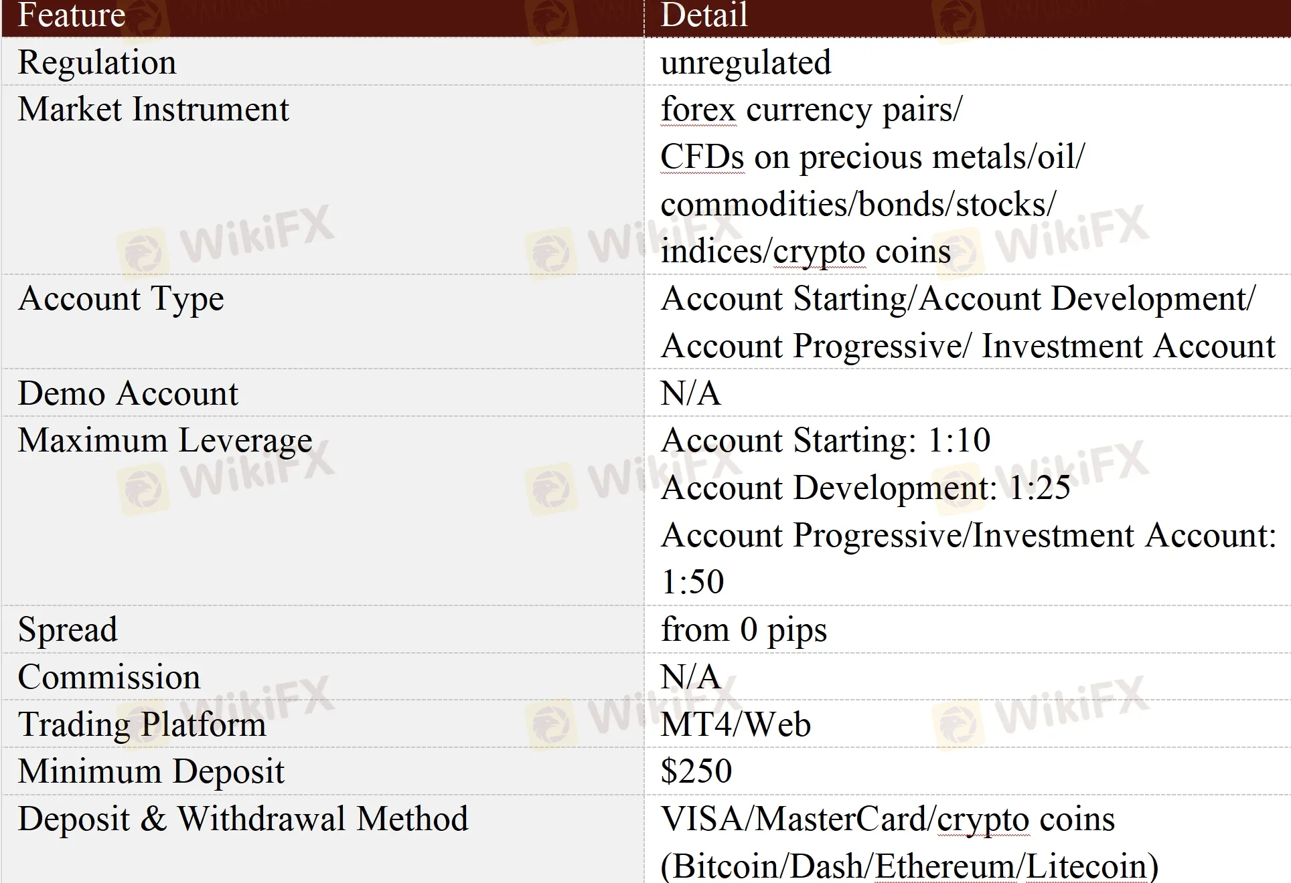The width and height of the screenshot is (1291, 883).
Task: Click the "from 0 pips" cell
Action: tap(744, 629)
